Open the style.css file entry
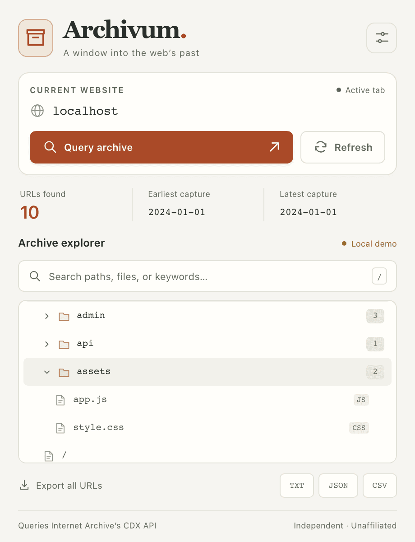This screenshot has width=415, height=542. (207, 428)
